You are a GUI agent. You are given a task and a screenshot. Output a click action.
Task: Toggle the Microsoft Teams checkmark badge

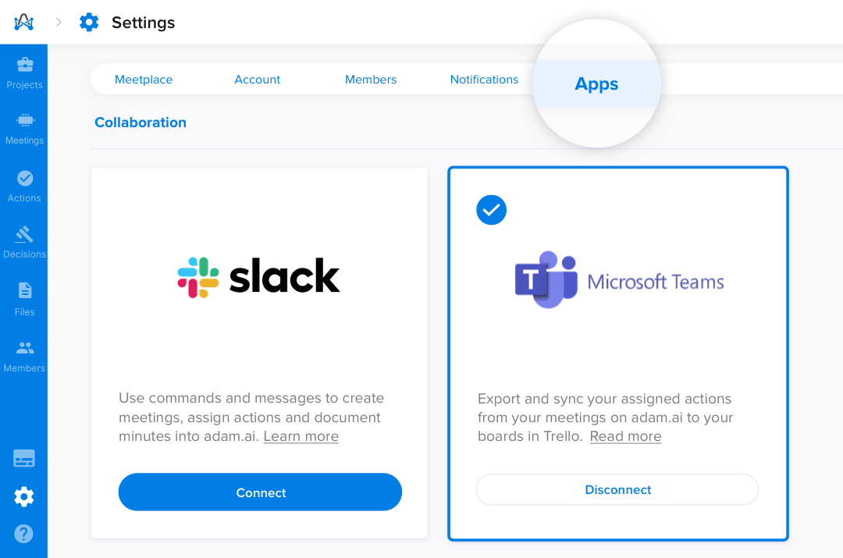tap(492, 210)
